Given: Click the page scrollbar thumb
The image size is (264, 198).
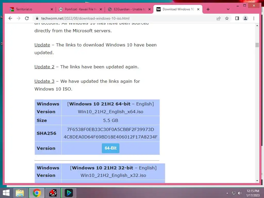Looking at the screenshot, I should (x=257, y=45).
